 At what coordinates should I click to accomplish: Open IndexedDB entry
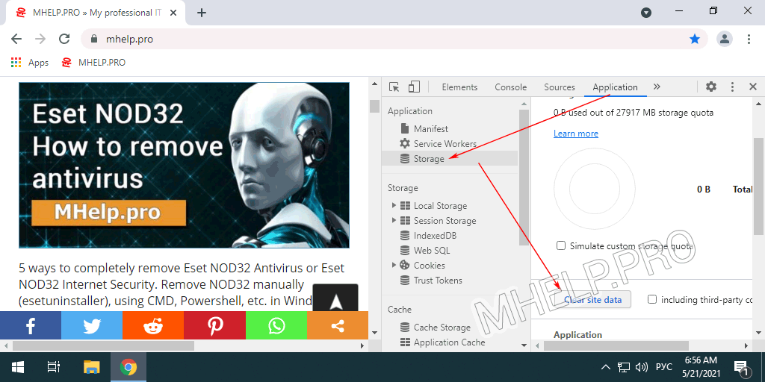coord(436,235)
